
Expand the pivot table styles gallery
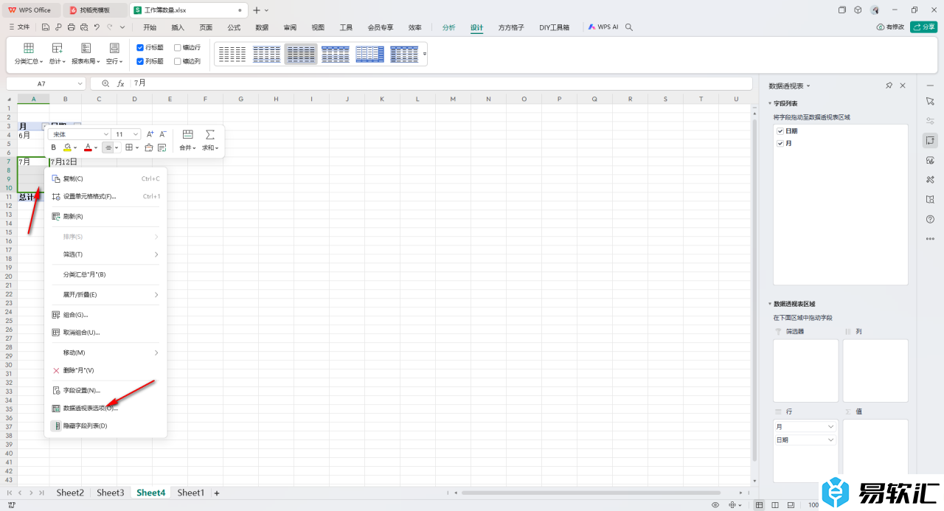[425, 54]
